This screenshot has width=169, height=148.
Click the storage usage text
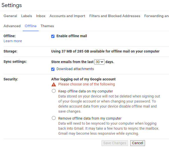(x=105, y=51)
